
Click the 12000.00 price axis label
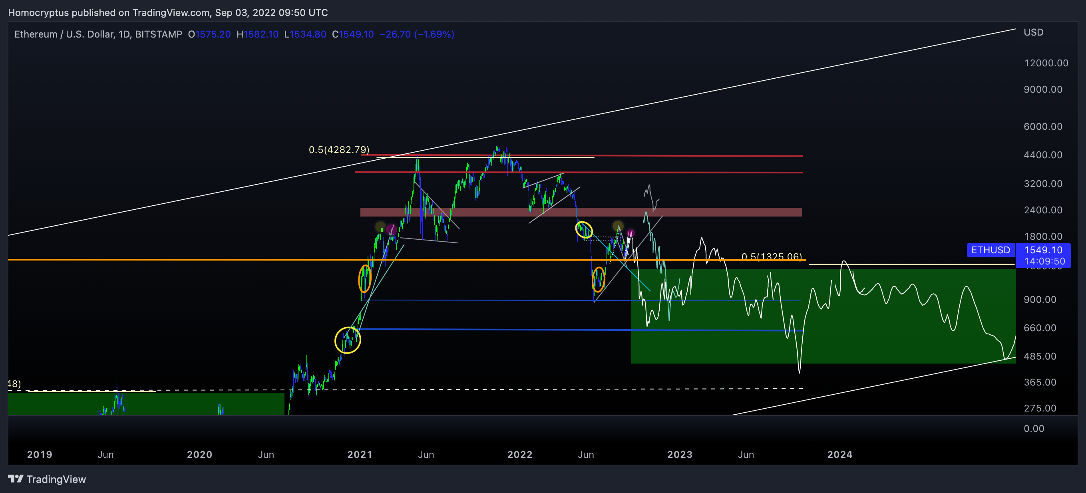[1046, 63]
